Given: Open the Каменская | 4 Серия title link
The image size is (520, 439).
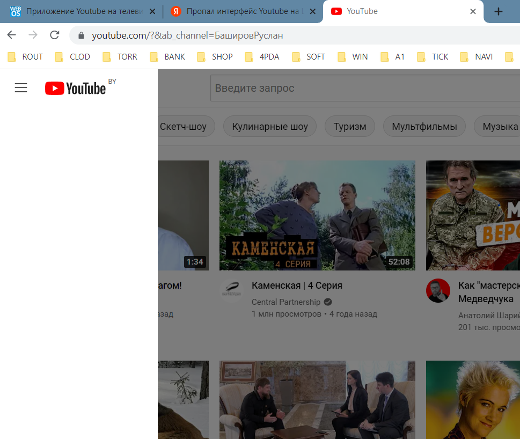Looking at the screenshot, I should [297, 286].
